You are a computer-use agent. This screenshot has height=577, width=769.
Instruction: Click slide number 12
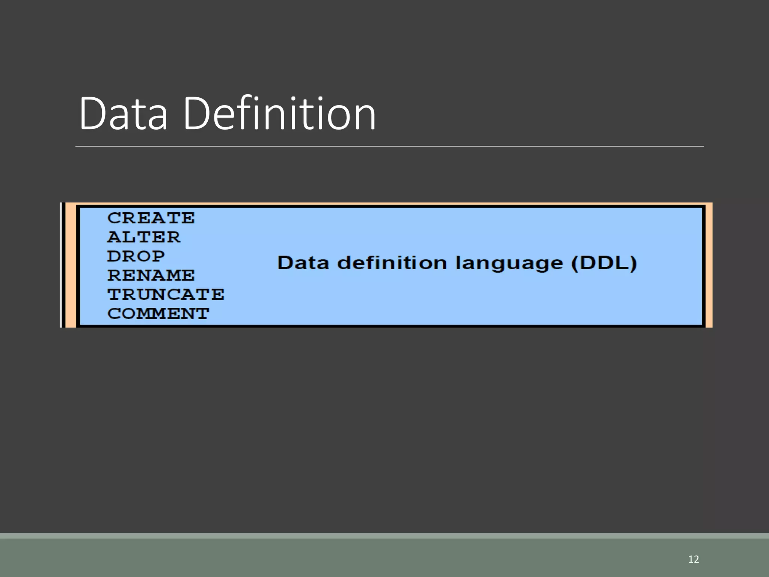pos(694,559)
